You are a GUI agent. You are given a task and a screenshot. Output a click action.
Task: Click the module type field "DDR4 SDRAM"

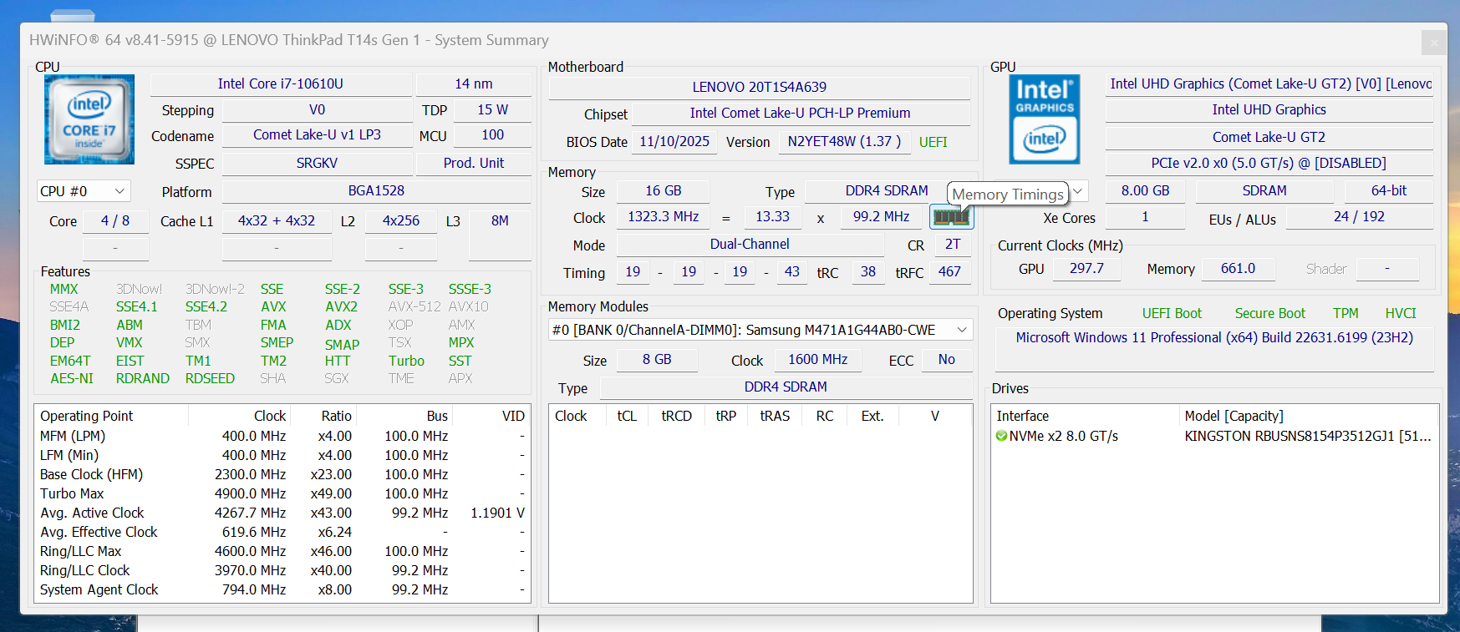pos(786,387)
